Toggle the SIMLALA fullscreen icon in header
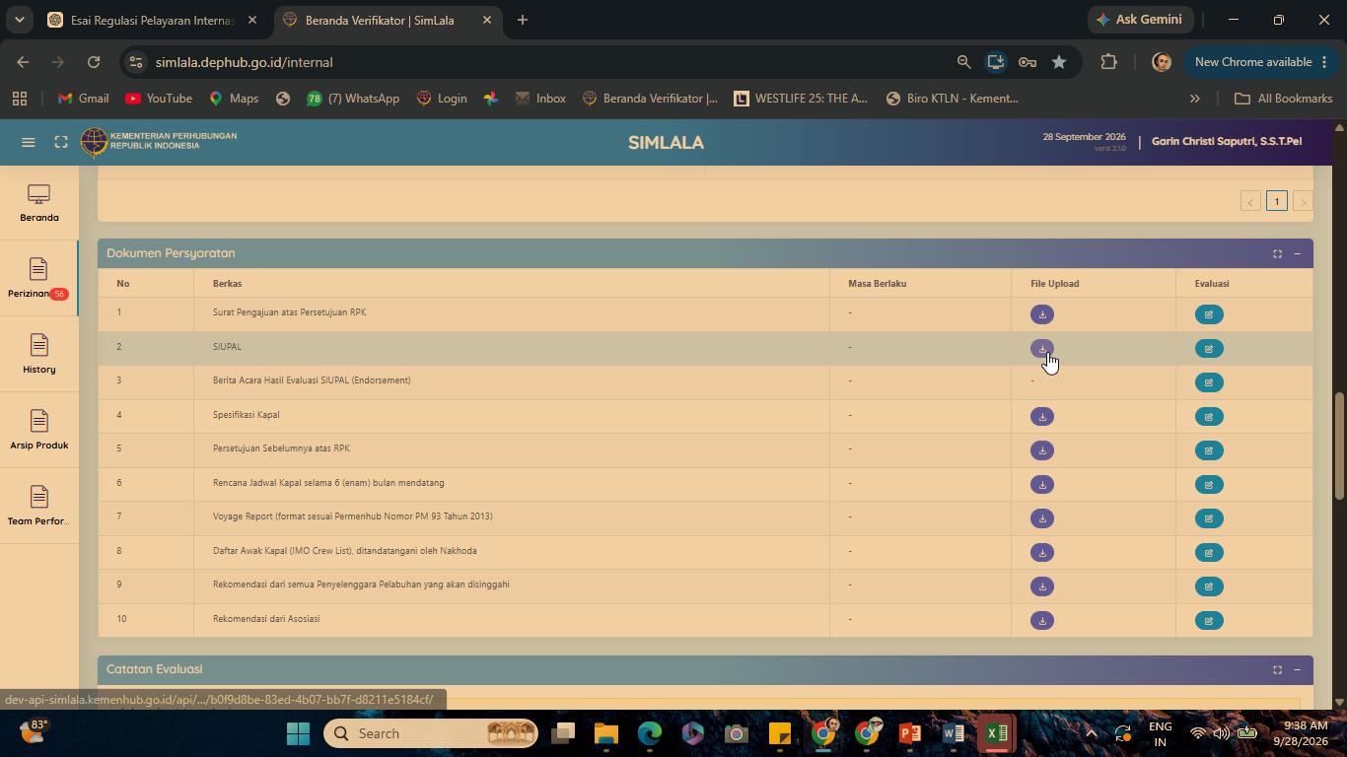The width and height of the screenshot is (1347, 757). point(60,143)
